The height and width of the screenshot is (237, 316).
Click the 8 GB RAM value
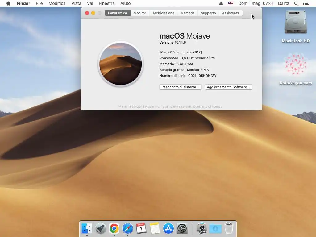tap(185, 64)
